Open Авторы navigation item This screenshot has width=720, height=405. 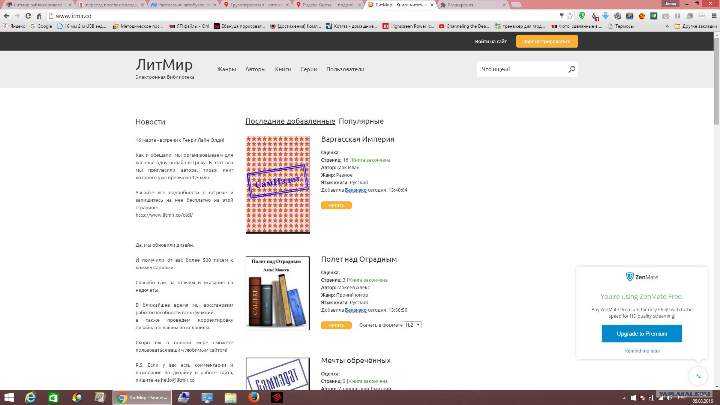(x=255, y=69)
